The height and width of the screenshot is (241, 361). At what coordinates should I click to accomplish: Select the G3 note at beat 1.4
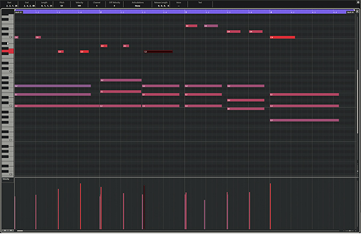point(84,52)
